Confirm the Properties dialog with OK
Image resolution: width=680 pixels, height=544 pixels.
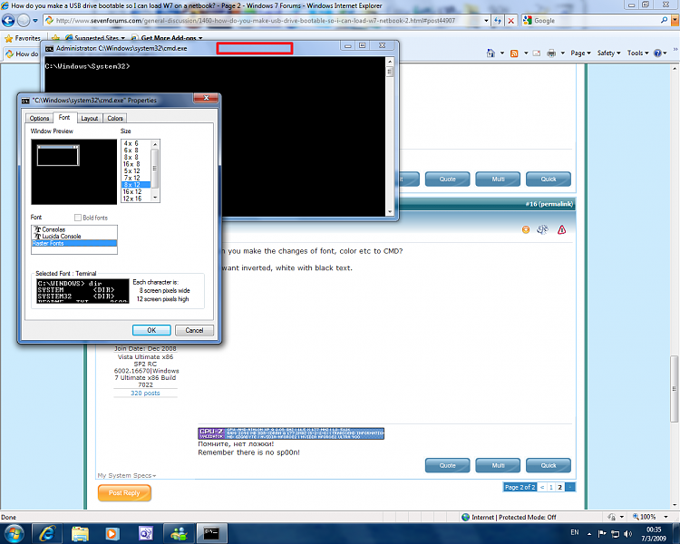pyautogui.click(x=151, y=330)
